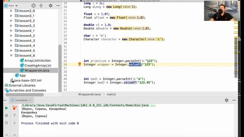Click 'new Character' on line 29
The image size is (244, 137).
click(134, 39)
